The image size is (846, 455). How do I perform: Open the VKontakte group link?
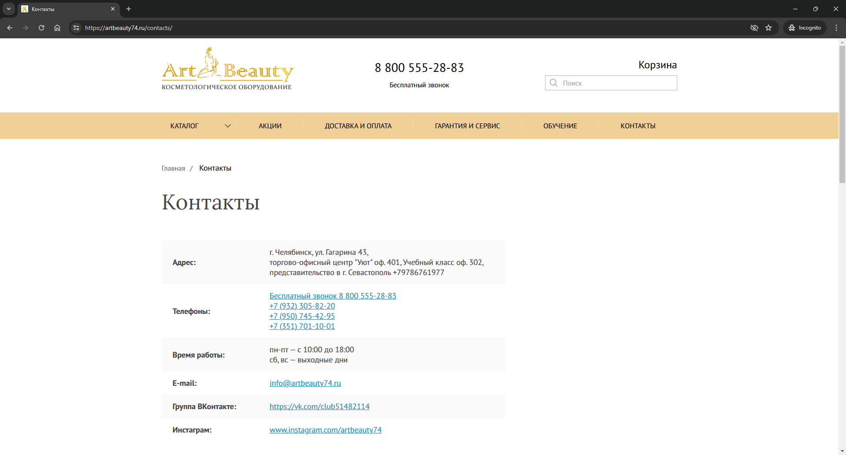319,407
